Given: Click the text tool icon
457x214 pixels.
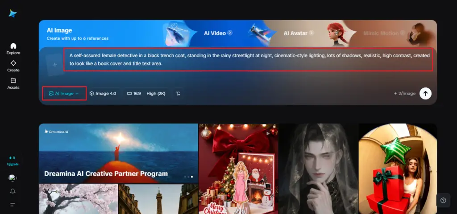Looking at the screenshot, I should pos(178,94).
